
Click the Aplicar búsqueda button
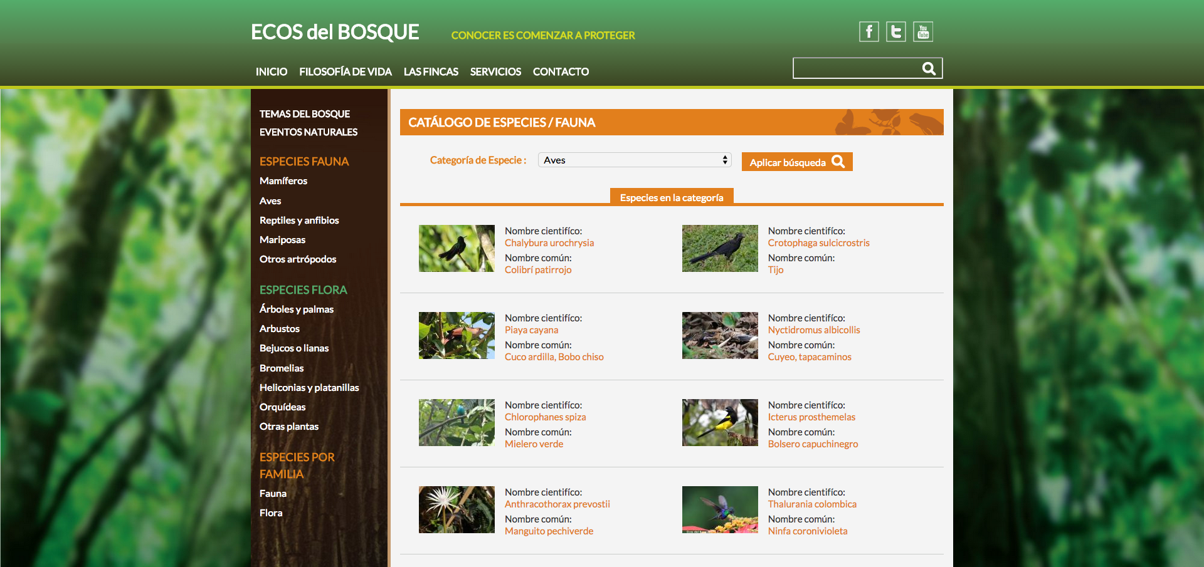(x=796, y=162)
